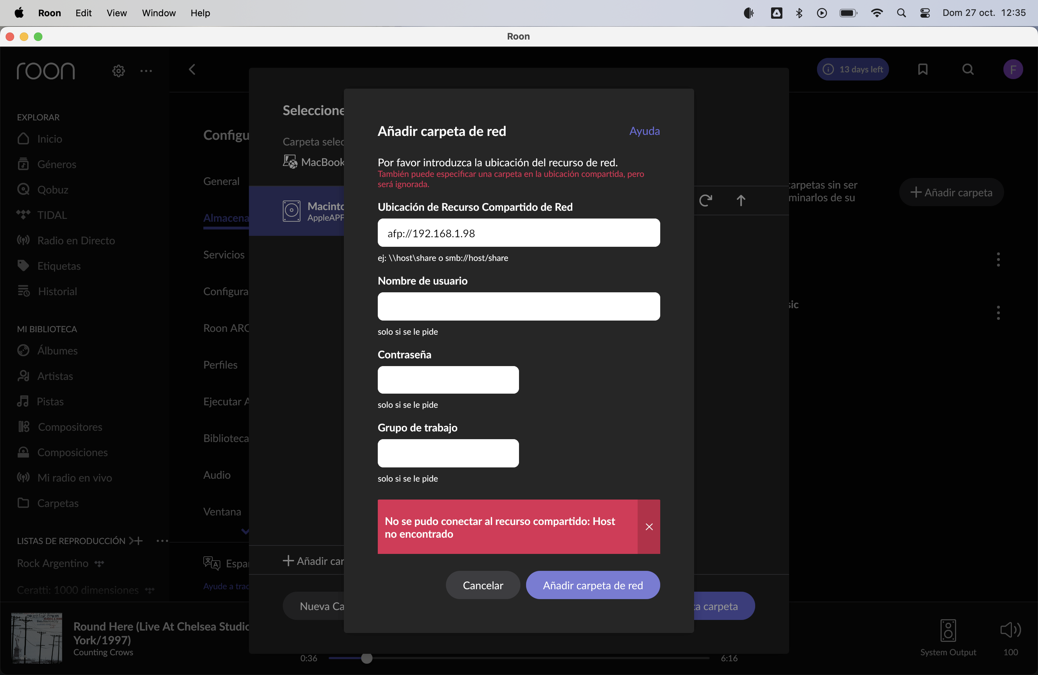Open Compositores in Mi Biblioteca
Screen dimensions: 1038x675
pos(60,427)
